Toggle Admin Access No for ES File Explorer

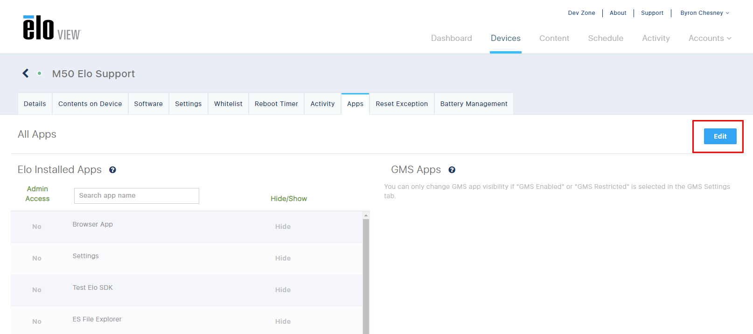[37, 321]
